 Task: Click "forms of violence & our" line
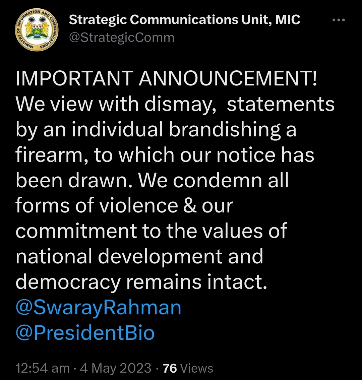[x=124, y=206]
